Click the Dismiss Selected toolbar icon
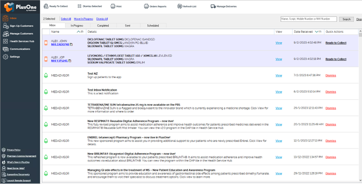The image size is (362, 184). point(79,6)
